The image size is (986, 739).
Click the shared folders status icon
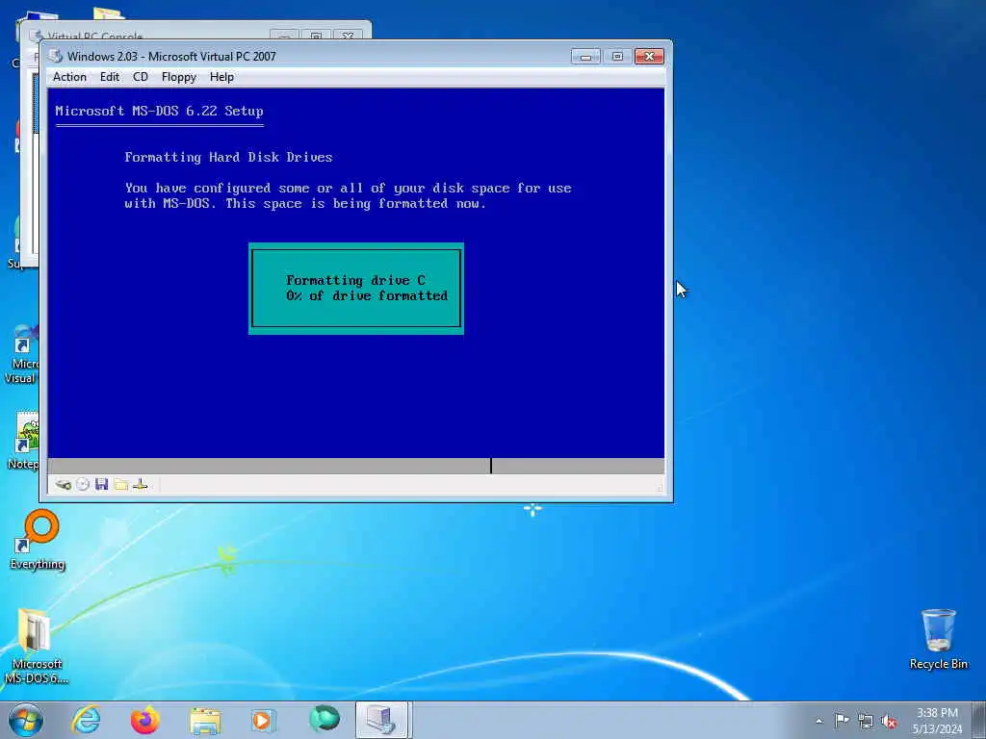121,485
